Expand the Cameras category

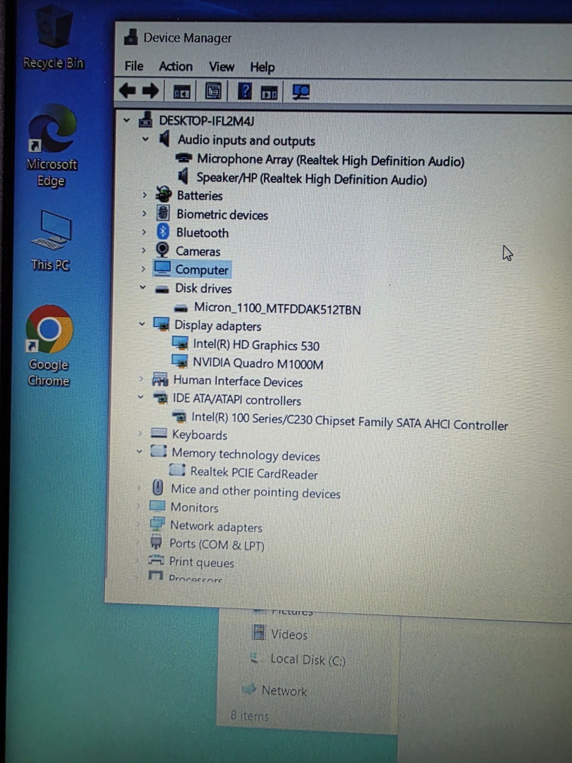tap(143, 250)
